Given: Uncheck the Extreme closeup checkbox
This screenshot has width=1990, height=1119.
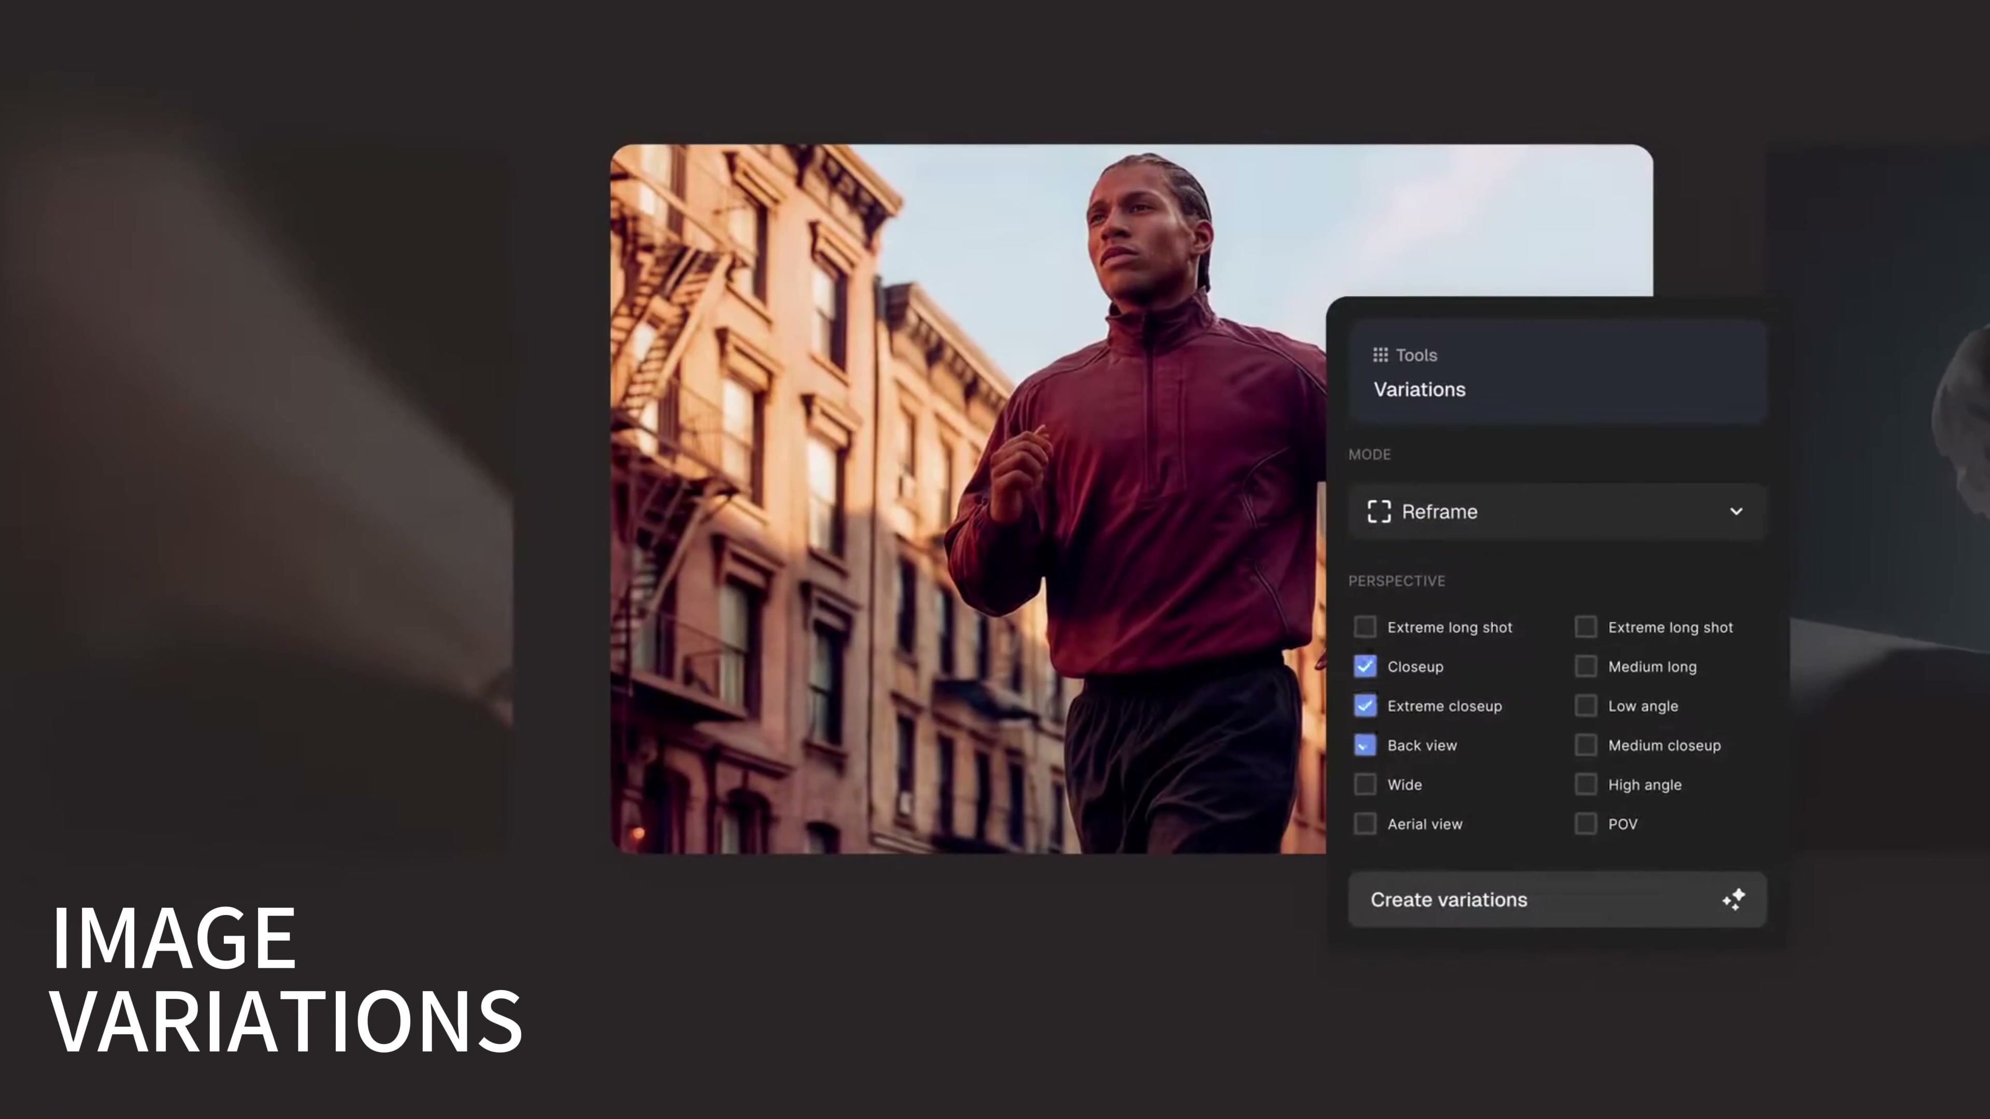Looking at the screenshot, I should tap(1365, 705).
